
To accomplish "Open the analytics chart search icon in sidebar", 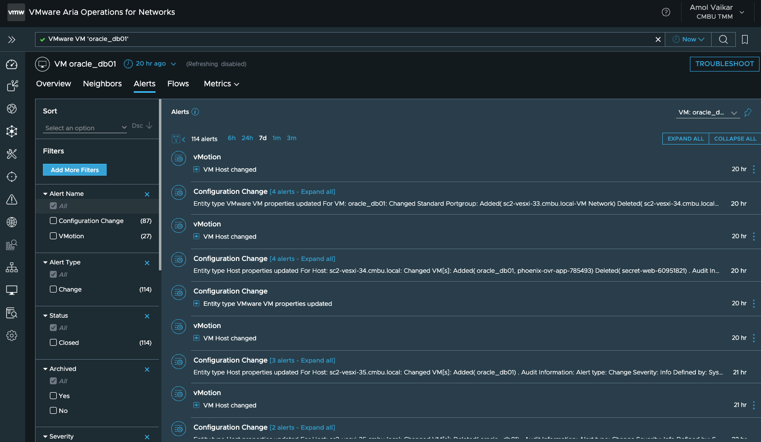I will tap(12, 245).
